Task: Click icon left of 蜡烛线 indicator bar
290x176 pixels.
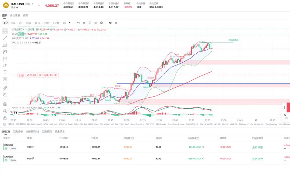Action: [x=5, y=124]
